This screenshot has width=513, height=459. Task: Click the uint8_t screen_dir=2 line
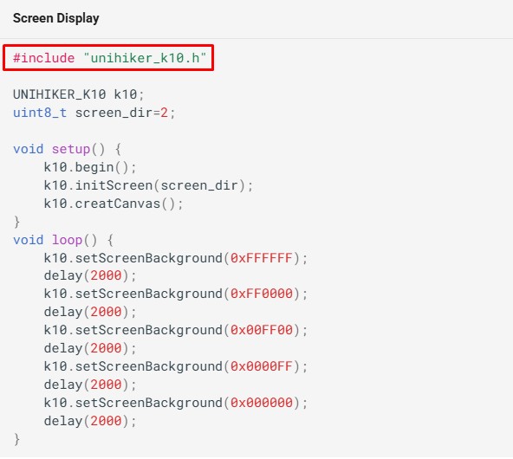(x=94, y=113)
